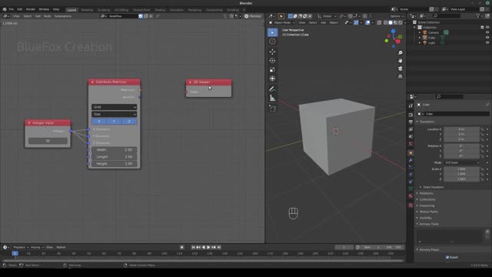Open the Grid dropdown in Distribute Matrices node
Image resolution: width=492 pixels, height=277 pixels.
point(115,107)
